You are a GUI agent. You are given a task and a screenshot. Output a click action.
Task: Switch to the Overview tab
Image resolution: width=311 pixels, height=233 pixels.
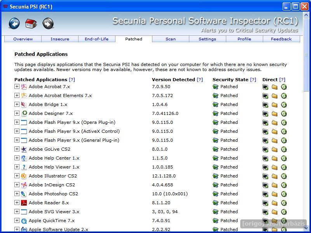point(23,39)
